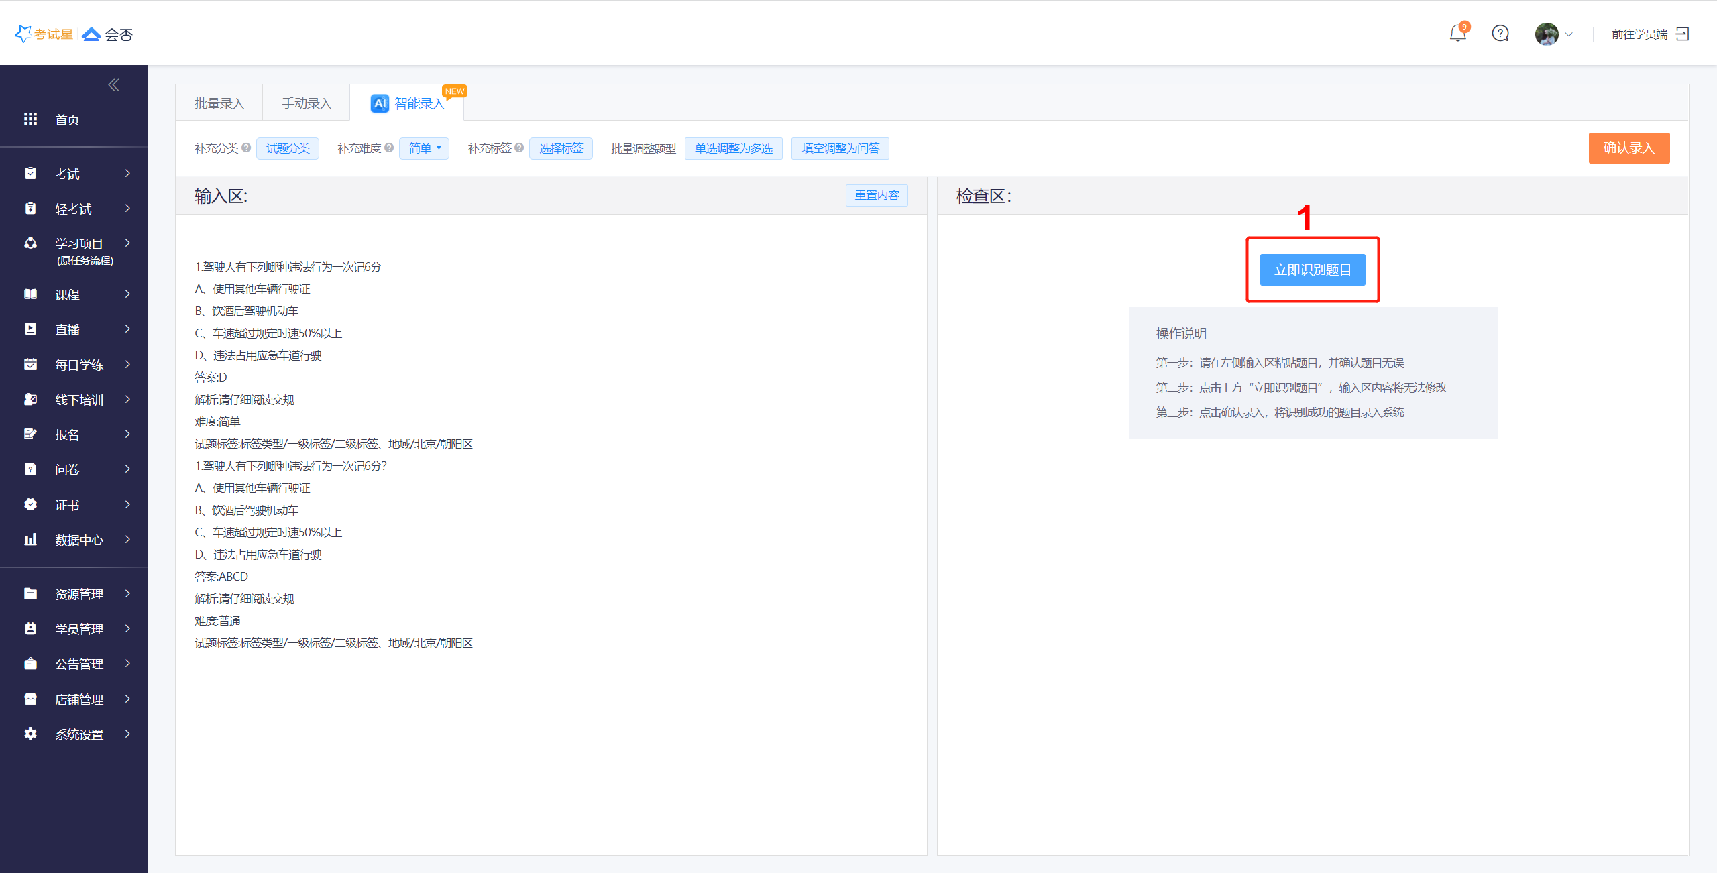Click help icon beside 补充难度
The height and width of the screenshot is (873, 1717).
389,148
